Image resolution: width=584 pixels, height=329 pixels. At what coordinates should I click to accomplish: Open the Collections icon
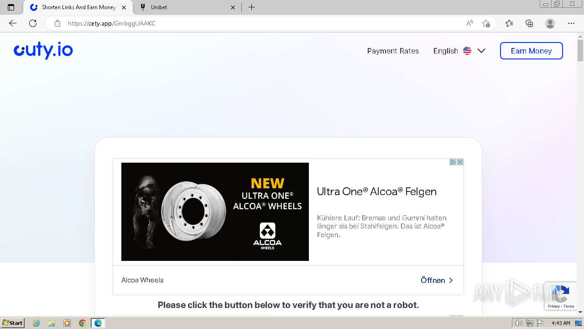pyautogui.click(x=529, y=23)
